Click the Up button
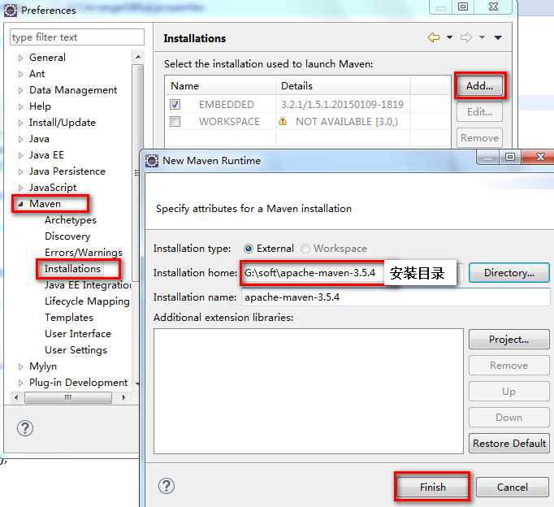554x507 pixels. click(x=509, y=392)
